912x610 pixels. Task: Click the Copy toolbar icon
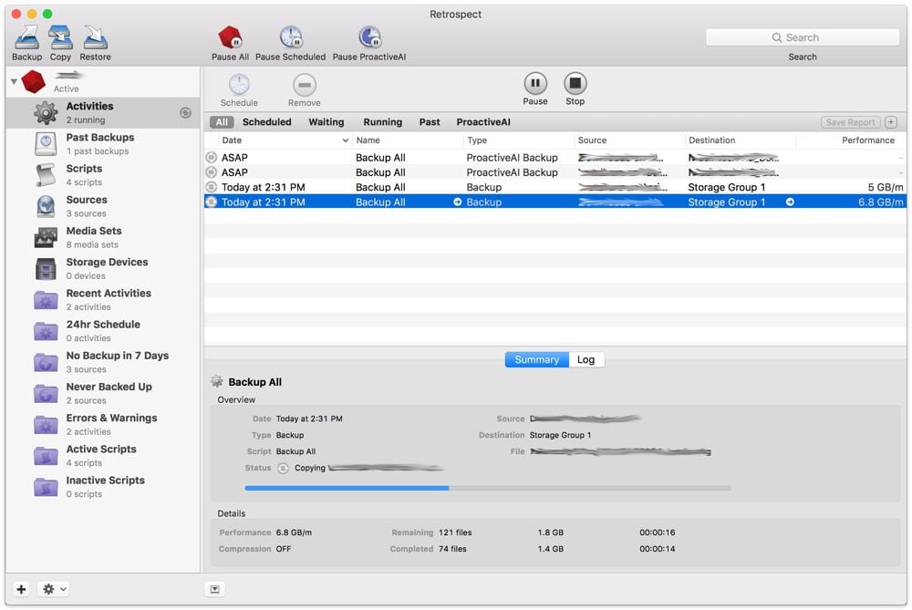point(60,37)
